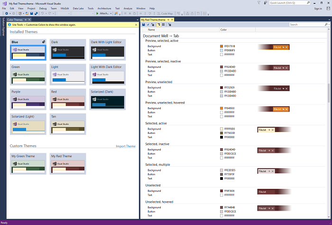Select the My Green Theme custom card
The width and height of the screenshot is (332, 225).
pos(28,164)
